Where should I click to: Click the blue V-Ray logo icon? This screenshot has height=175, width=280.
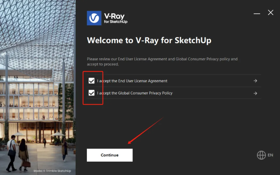(x=94, y=18)
